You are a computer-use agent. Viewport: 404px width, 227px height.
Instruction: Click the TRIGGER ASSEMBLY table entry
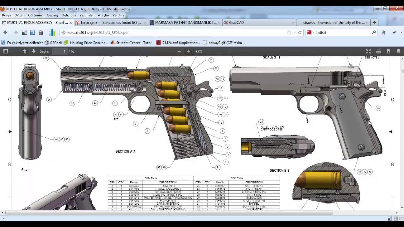[168, 189]
